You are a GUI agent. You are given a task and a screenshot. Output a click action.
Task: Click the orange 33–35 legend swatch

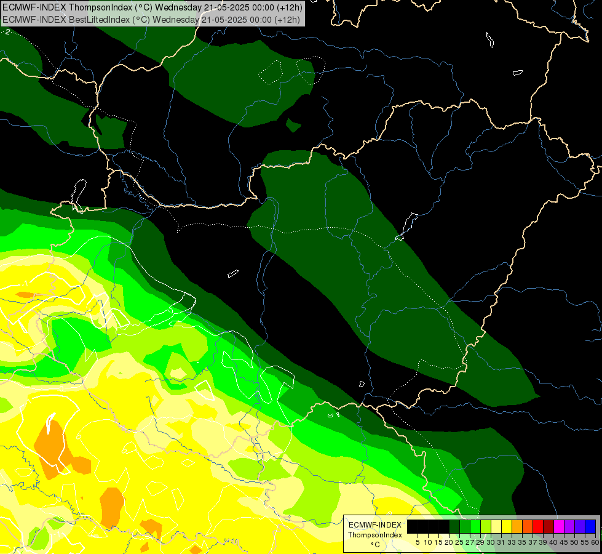[x=517, y=526]
